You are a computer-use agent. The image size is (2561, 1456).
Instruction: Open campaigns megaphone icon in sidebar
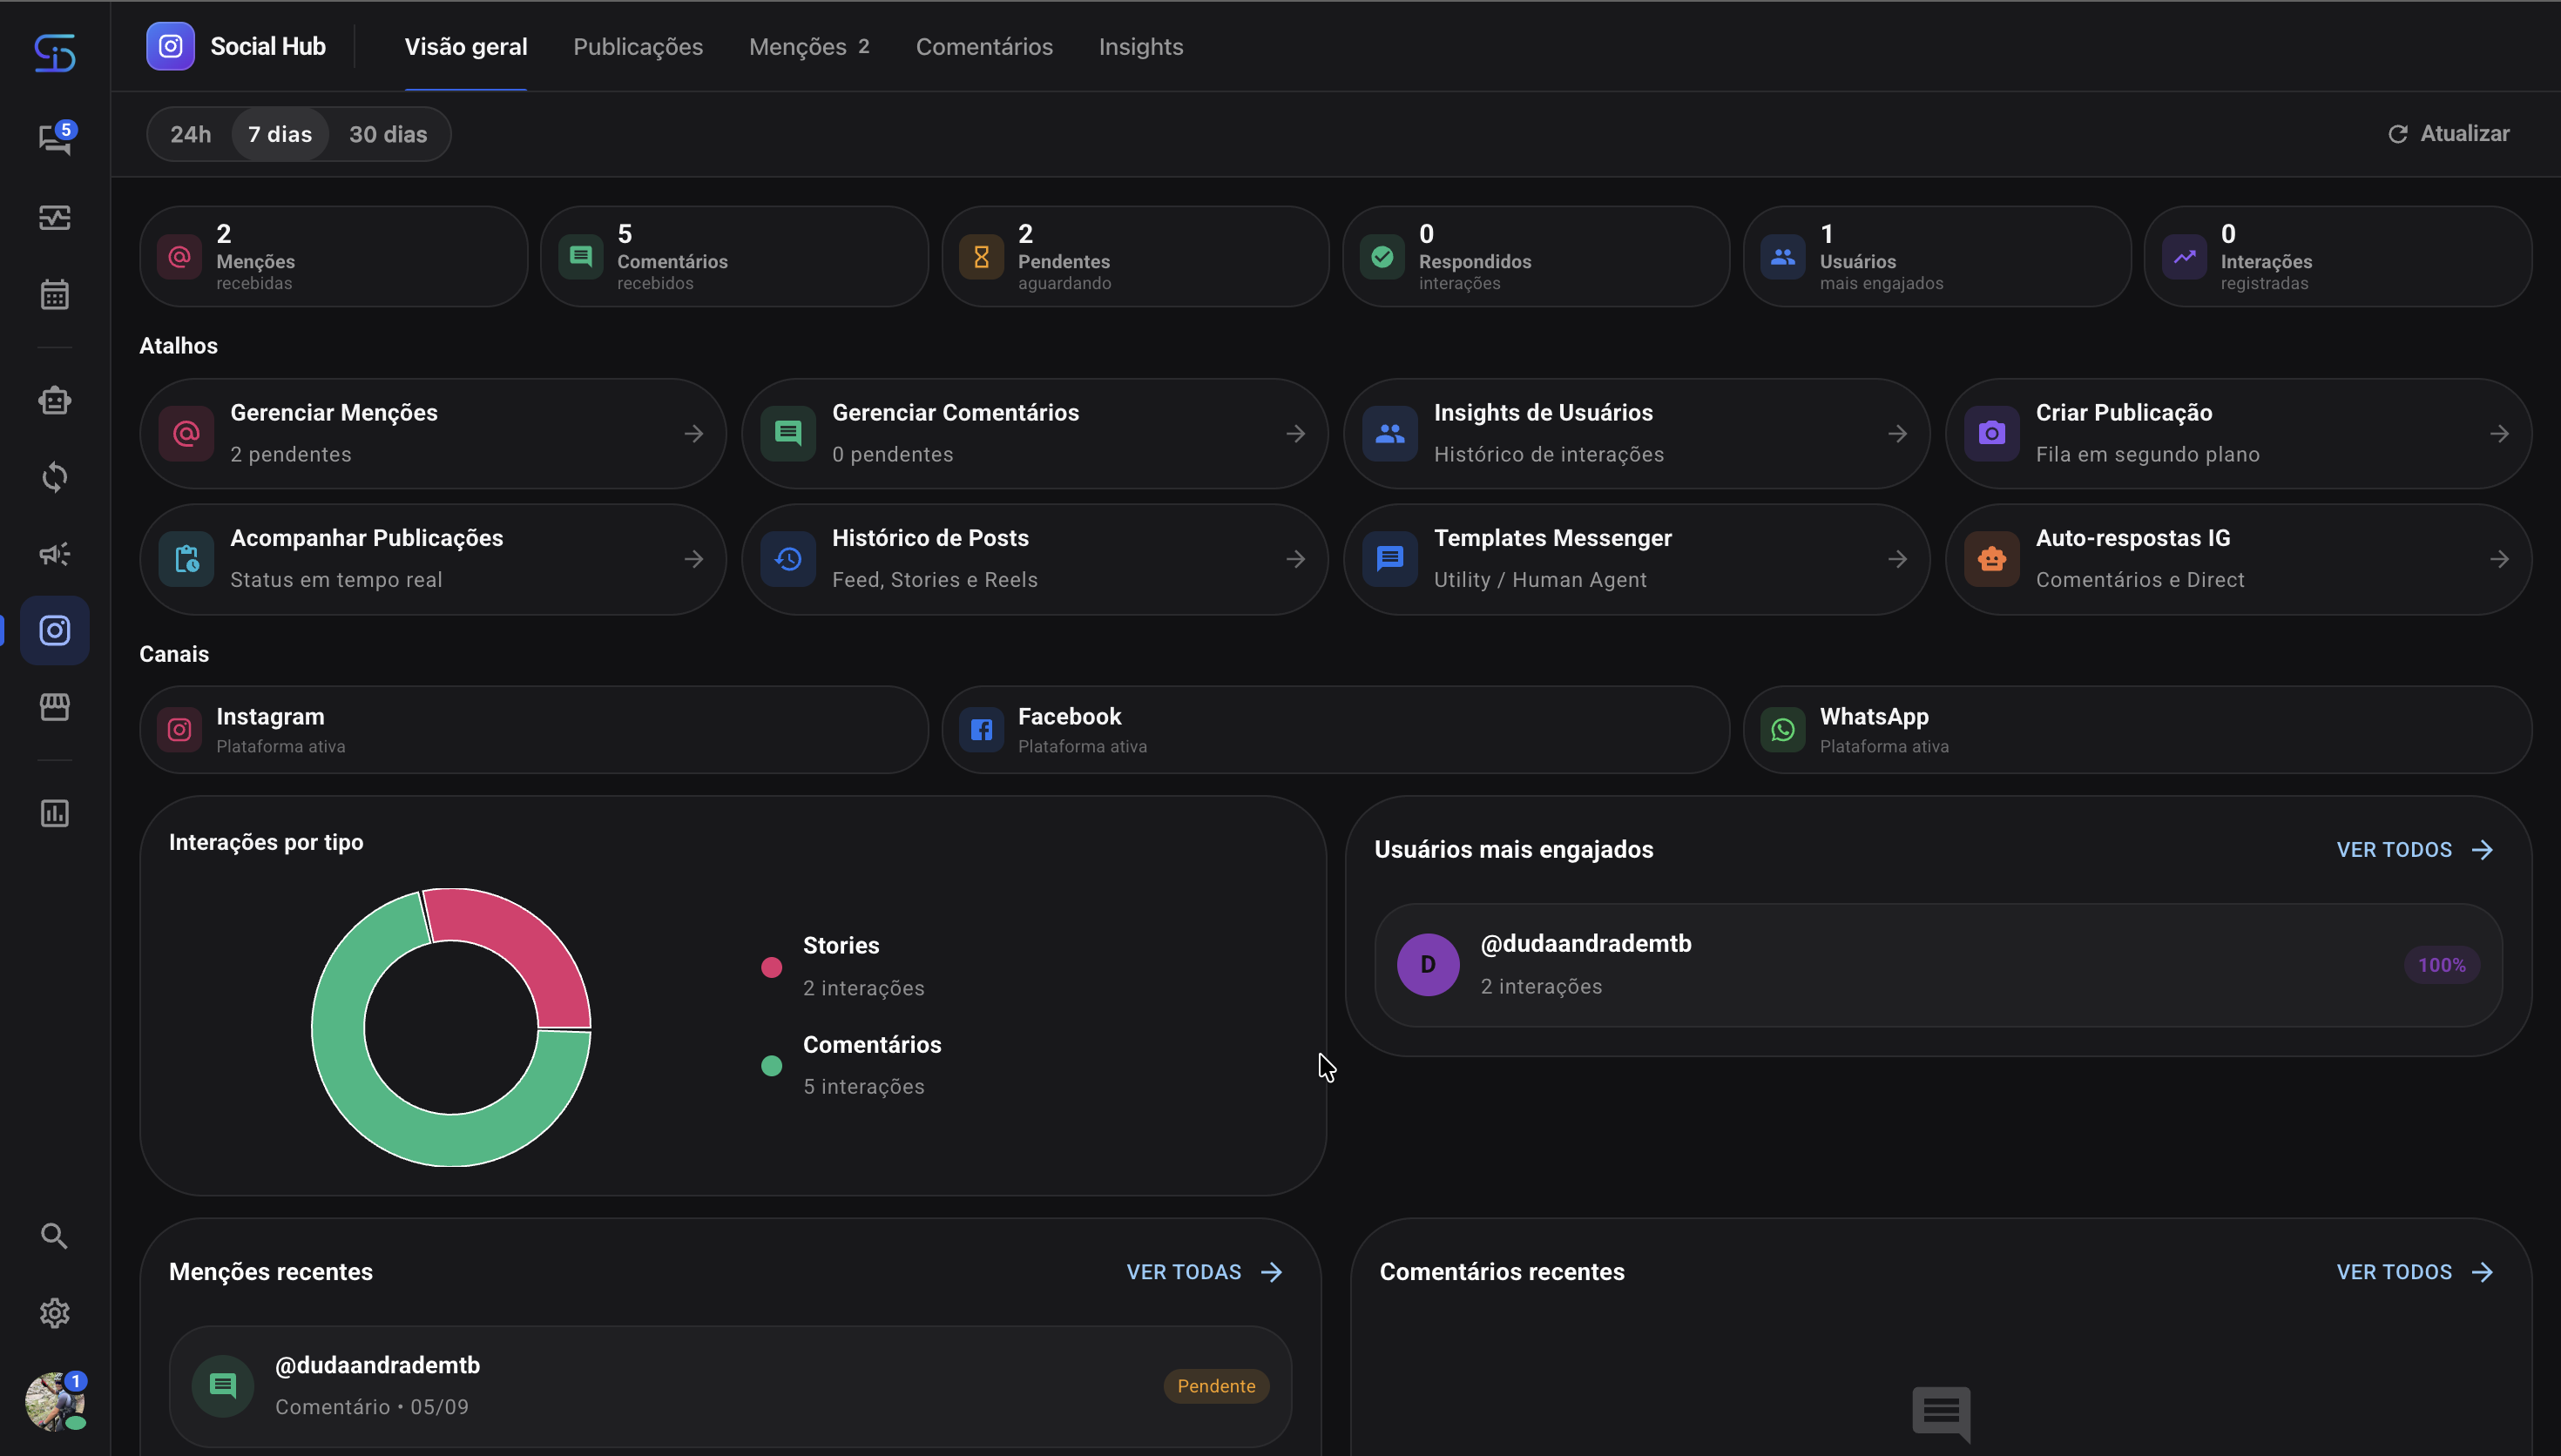pos(55,554)
